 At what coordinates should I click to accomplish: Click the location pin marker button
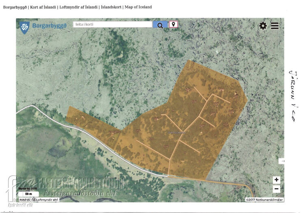173,25
